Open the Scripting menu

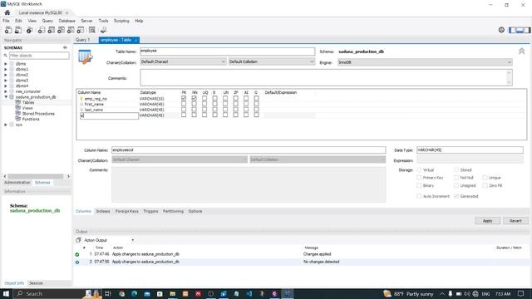121,21
